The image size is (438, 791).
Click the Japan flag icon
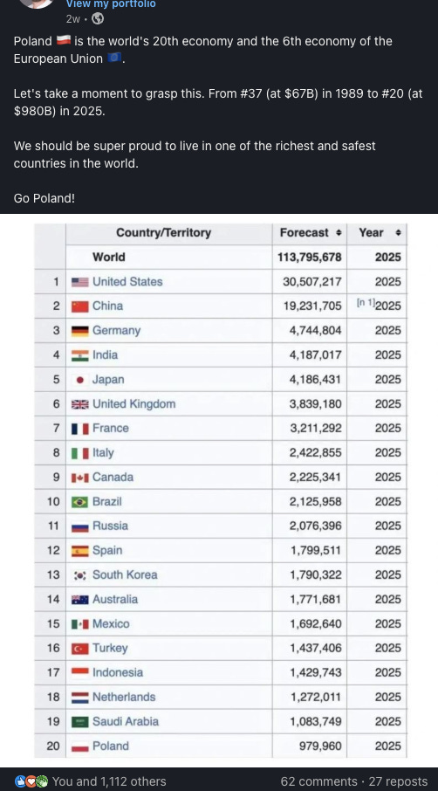pyautogui.click(x=79, y=380)
